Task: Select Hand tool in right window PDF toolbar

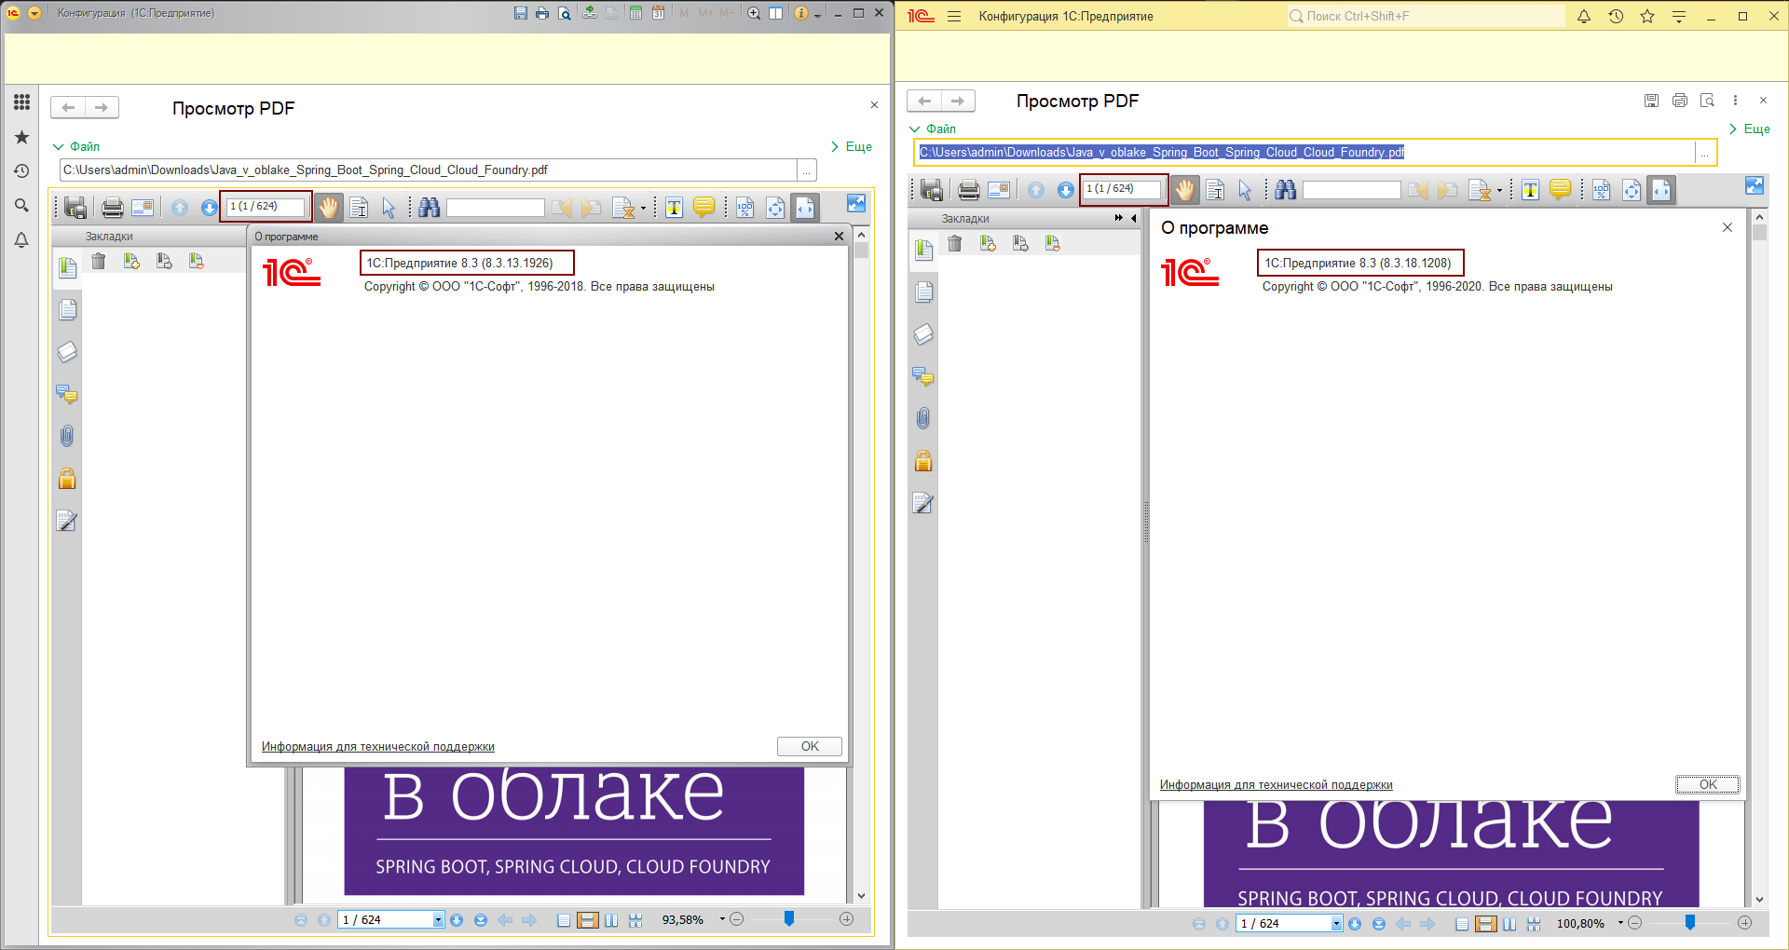Action: coord(1184,190)
